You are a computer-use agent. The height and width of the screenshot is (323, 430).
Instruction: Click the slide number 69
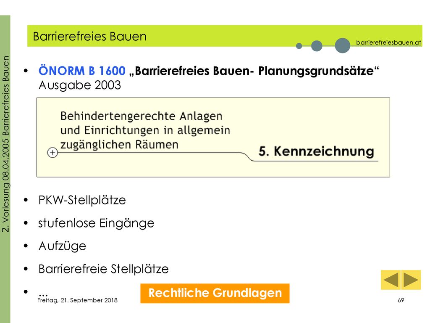point(401,300)
